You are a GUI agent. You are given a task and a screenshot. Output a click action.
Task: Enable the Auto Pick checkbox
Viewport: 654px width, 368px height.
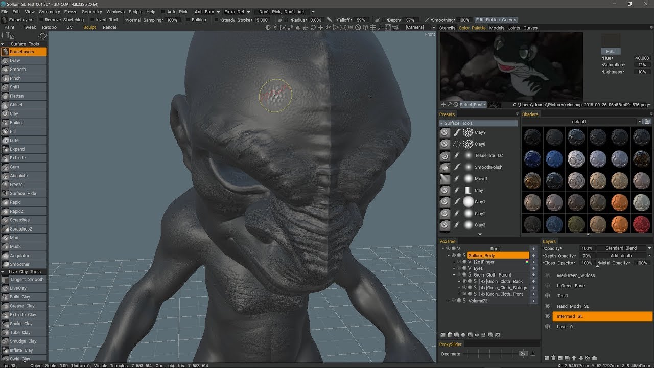(x=163, y=12)
